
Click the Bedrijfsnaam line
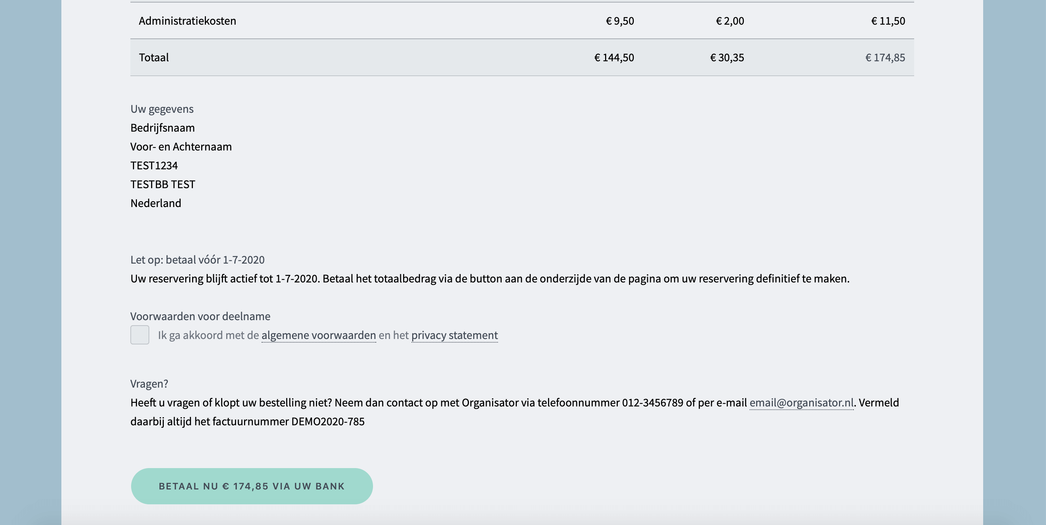162,128
